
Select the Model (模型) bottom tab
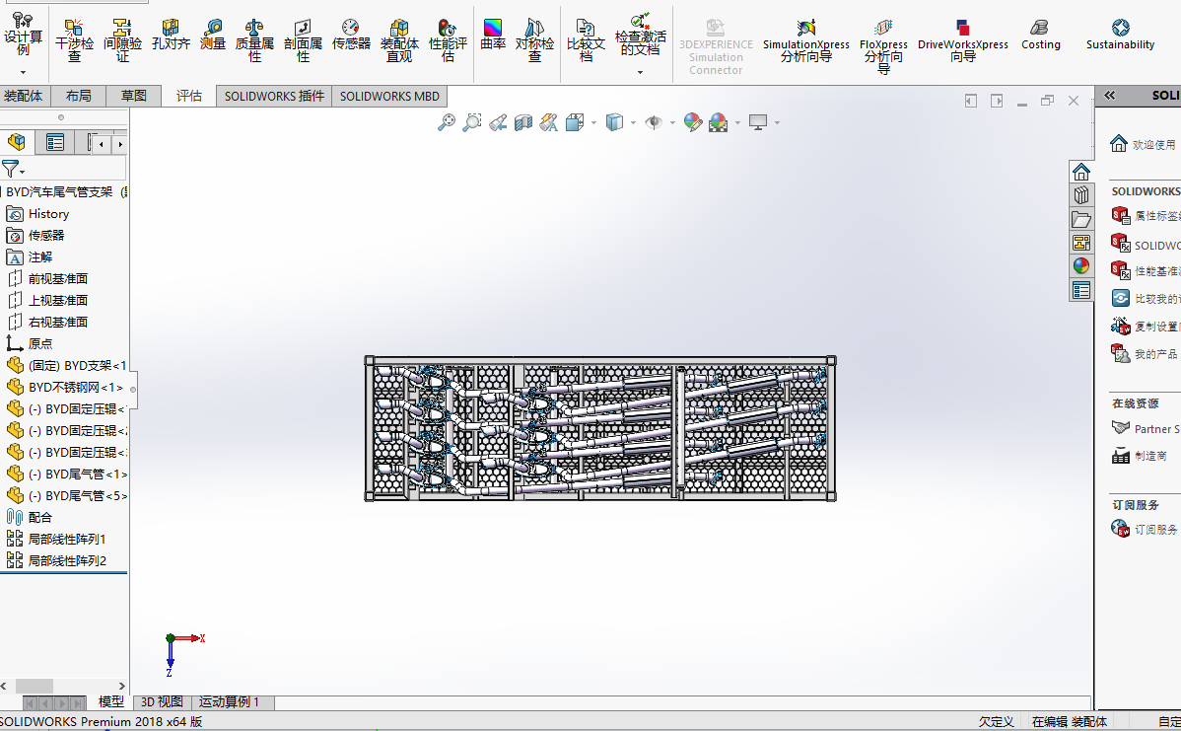point(110,701)
